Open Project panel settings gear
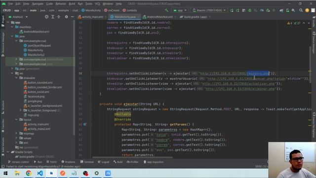This screenshot has width=316, height=178. (x=66, y=17)
